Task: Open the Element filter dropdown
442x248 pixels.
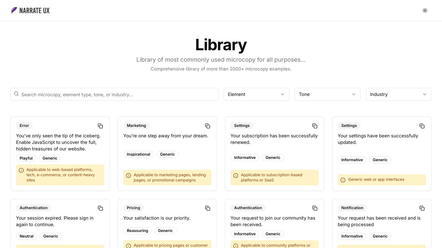Action: [x=256, y=94]
